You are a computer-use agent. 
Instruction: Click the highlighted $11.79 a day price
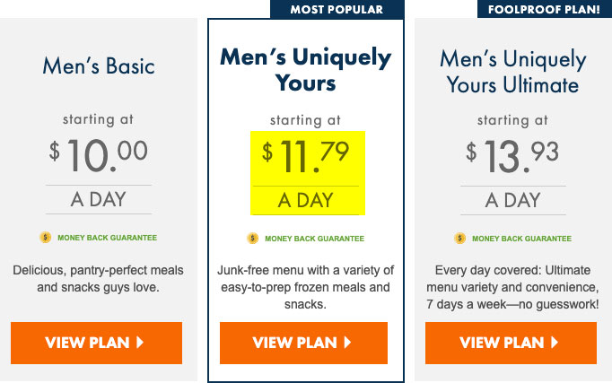[x=308, y=173]
